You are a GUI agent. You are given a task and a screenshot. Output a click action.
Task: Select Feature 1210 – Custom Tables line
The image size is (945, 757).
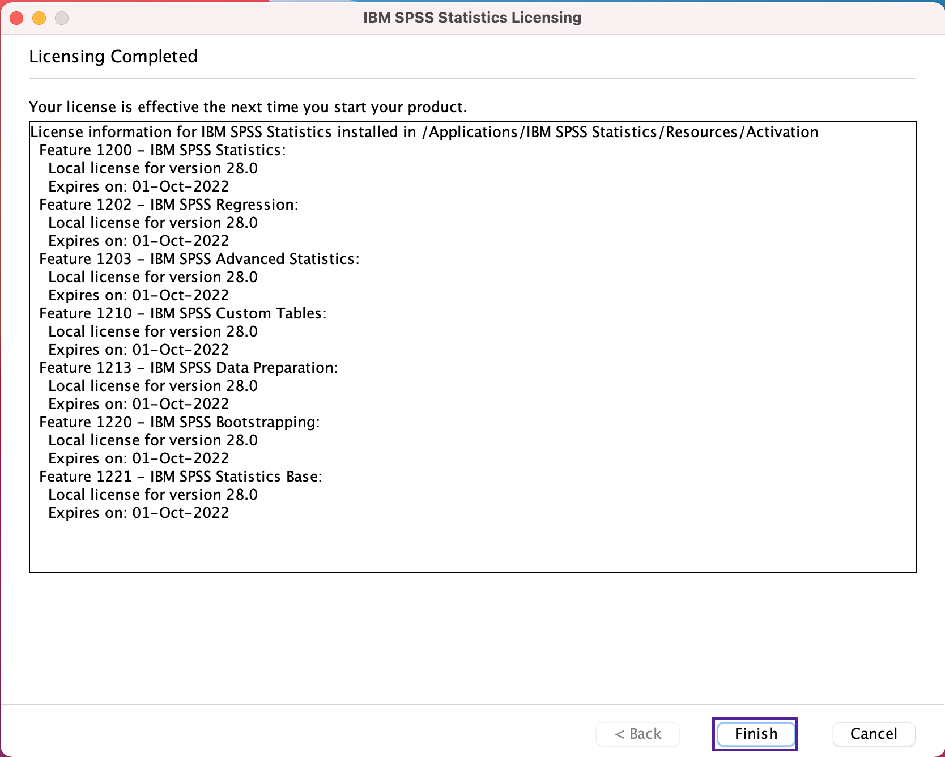(x=183, y=313)
